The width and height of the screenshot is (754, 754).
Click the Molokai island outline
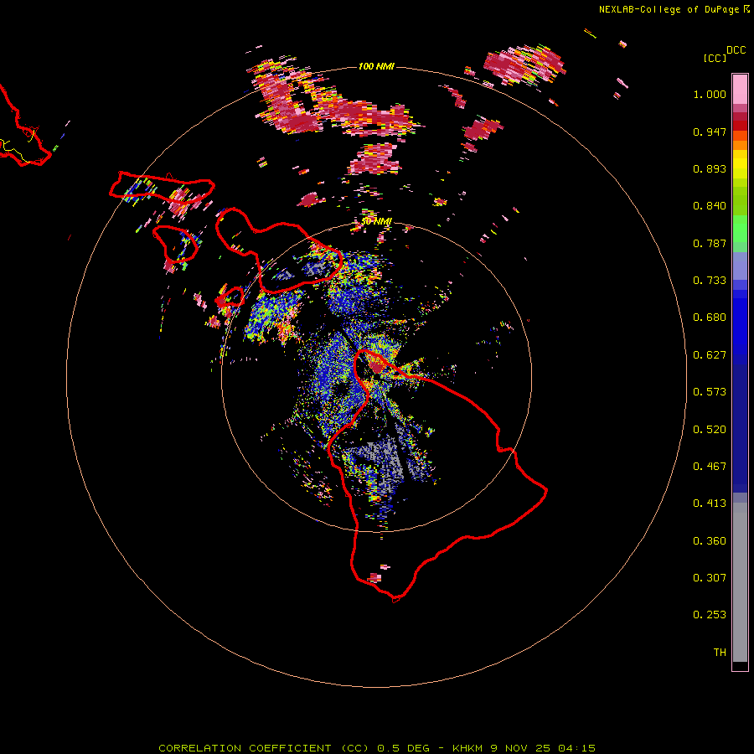pyautogui.click(x=162, y=188)
